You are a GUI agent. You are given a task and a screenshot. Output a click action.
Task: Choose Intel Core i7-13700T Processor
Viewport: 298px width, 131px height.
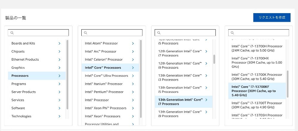coord(257,105)
